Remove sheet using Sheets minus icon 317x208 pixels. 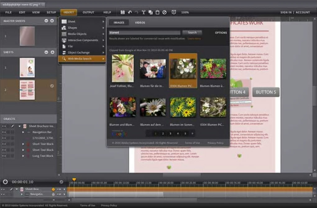[x=46, y=52]
